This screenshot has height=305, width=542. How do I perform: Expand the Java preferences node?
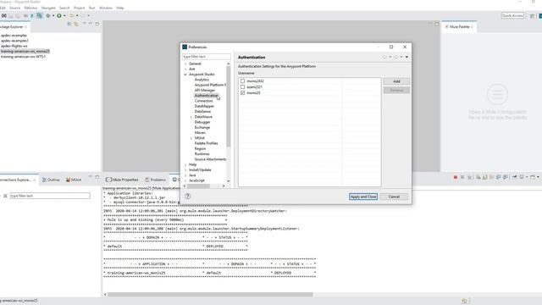(x=185, y=175)
